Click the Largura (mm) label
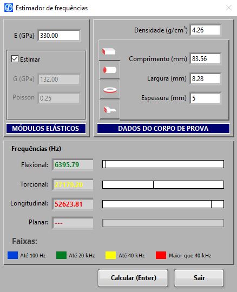Screen dimensions: 237x292 tap(167, 78)
